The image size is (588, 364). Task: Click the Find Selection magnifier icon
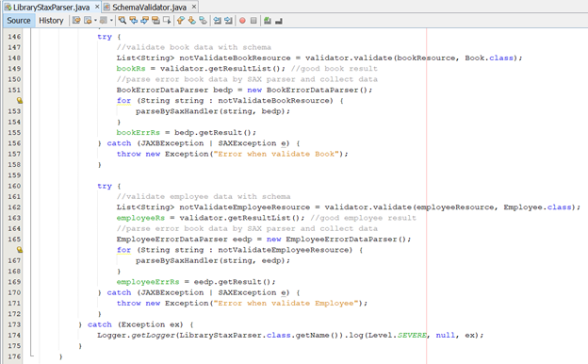click(122, 21)
